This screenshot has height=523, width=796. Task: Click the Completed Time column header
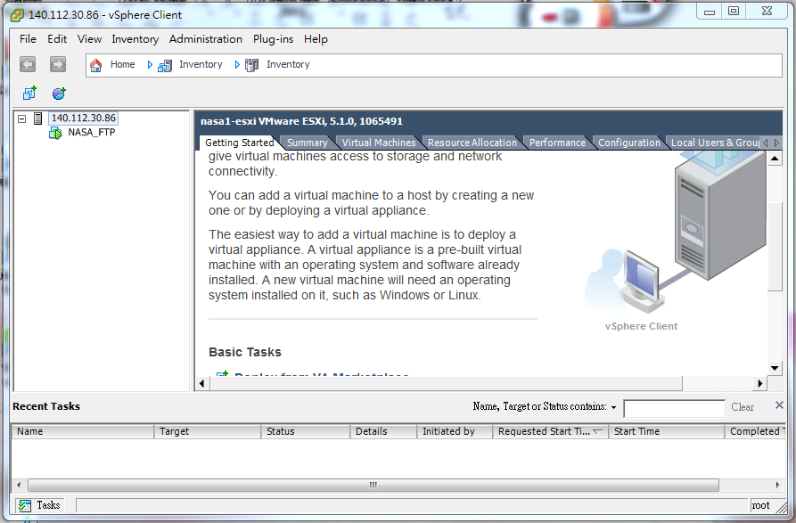(x=755, y=432)
